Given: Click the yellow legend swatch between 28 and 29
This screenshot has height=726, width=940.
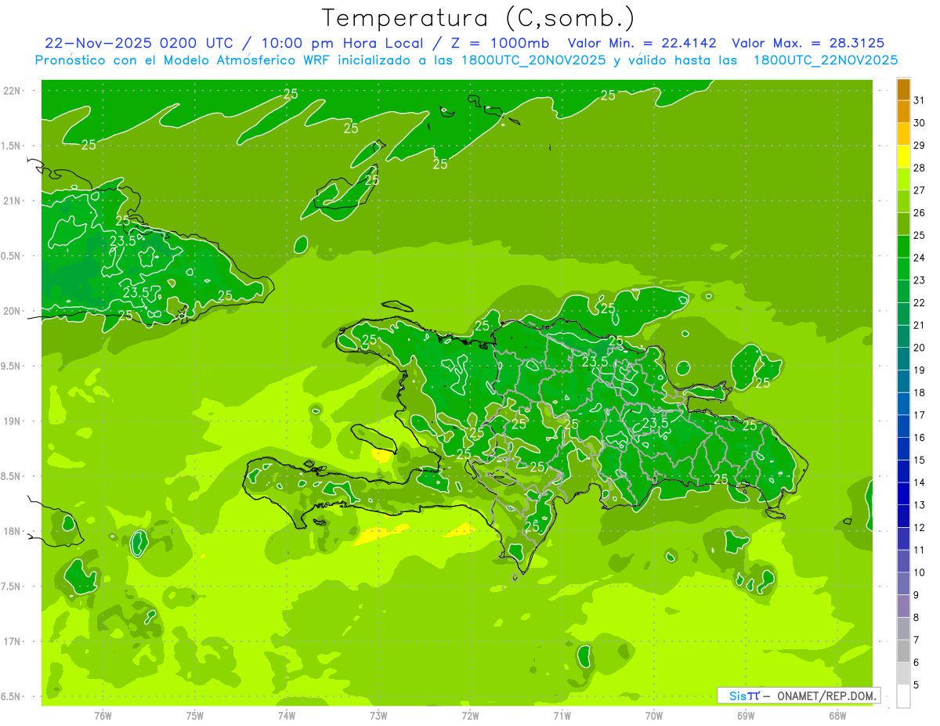Looking at the screenshot, I should pos(903,157).
